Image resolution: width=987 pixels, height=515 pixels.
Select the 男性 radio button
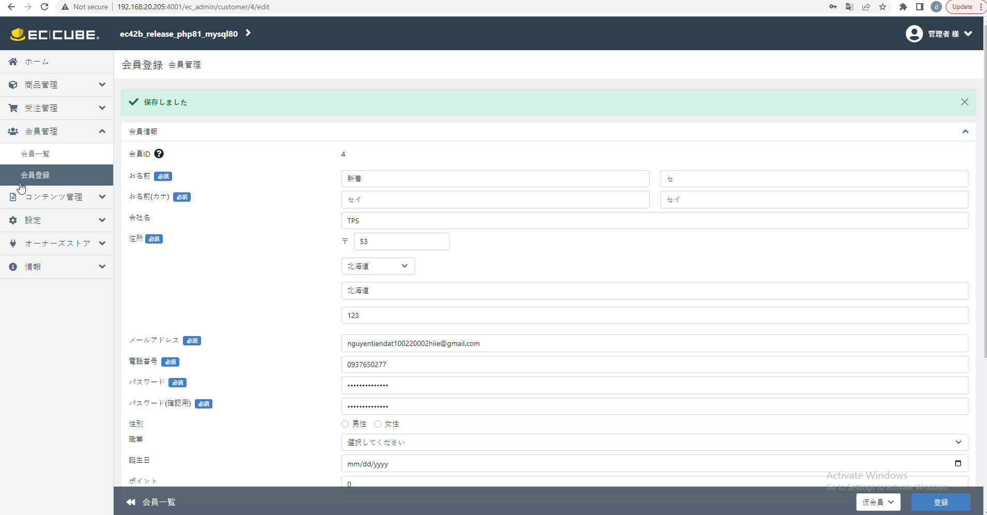[x=345, y=424]
